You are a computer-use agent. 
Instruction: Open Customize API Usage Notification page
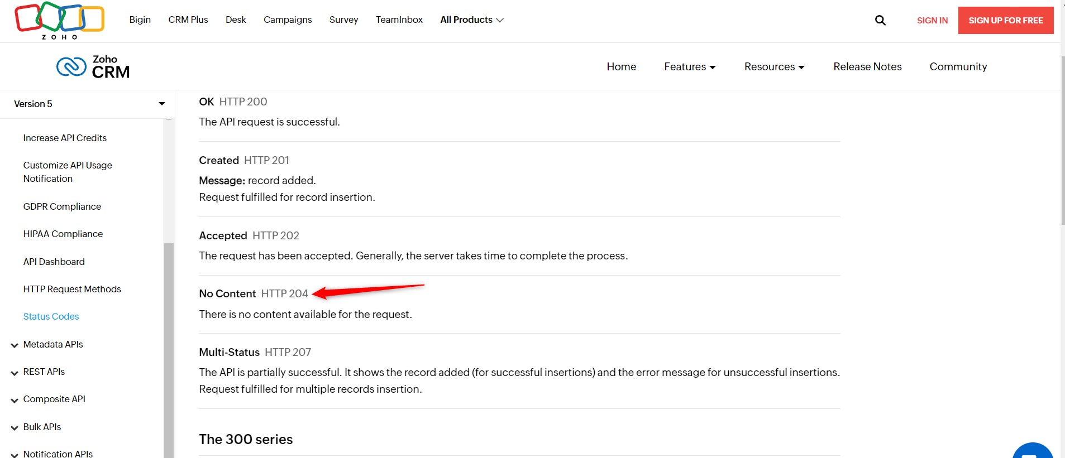pyautogui.click(x=68, y=172)
